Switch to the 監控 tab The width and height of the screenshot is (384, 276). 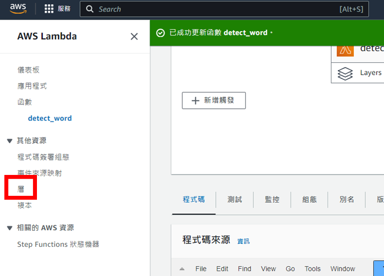[272, 199]
